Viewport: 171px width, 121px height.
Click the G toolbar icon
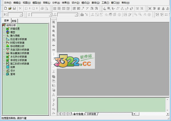(142, 8)
